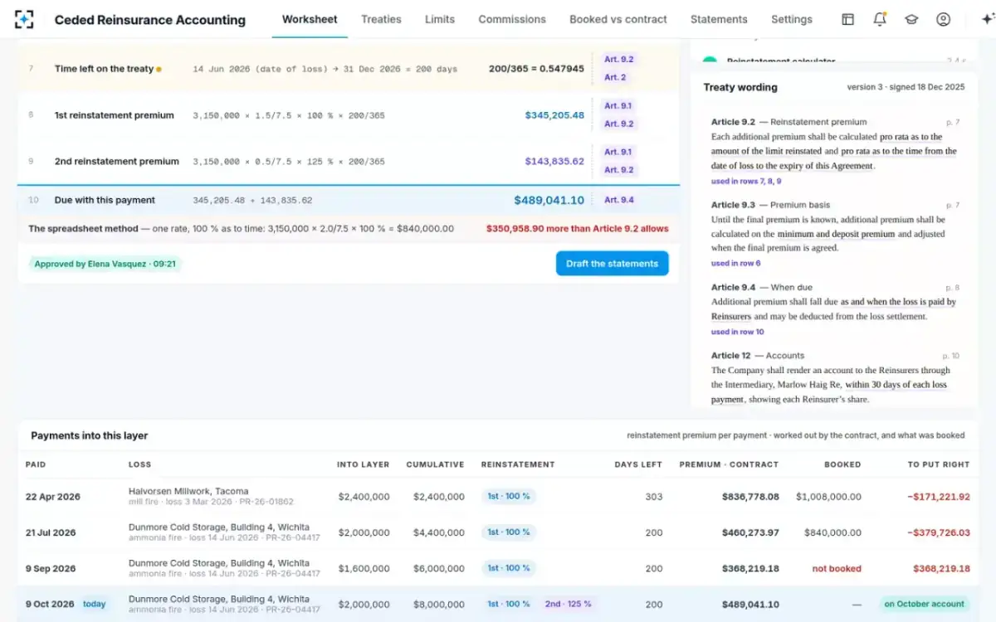The width and height of the screenshot is (996, 622).
Task: Open the Treaties tab
Action: pos(381,19)
